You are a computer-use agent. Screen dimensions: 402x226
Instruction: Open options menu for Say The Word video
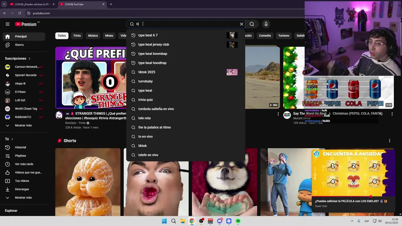coord(392,114)
